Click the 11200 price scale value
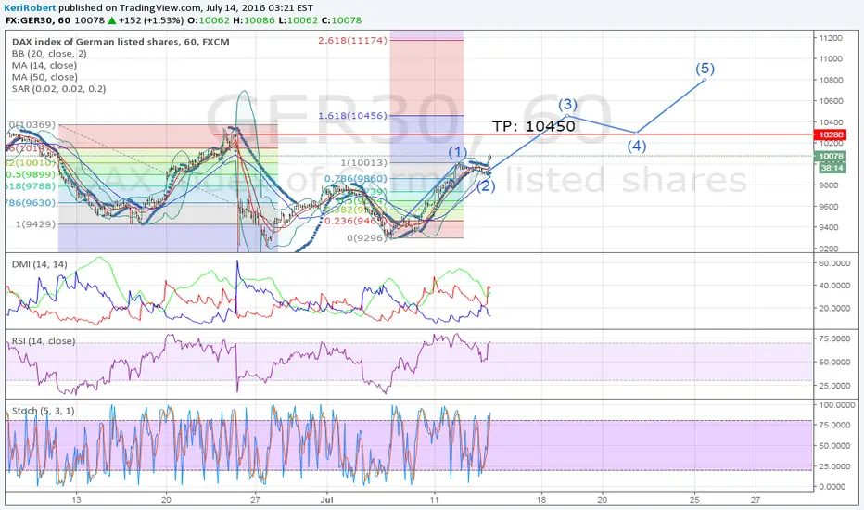864x510 pixels. [x=831, y=38]
